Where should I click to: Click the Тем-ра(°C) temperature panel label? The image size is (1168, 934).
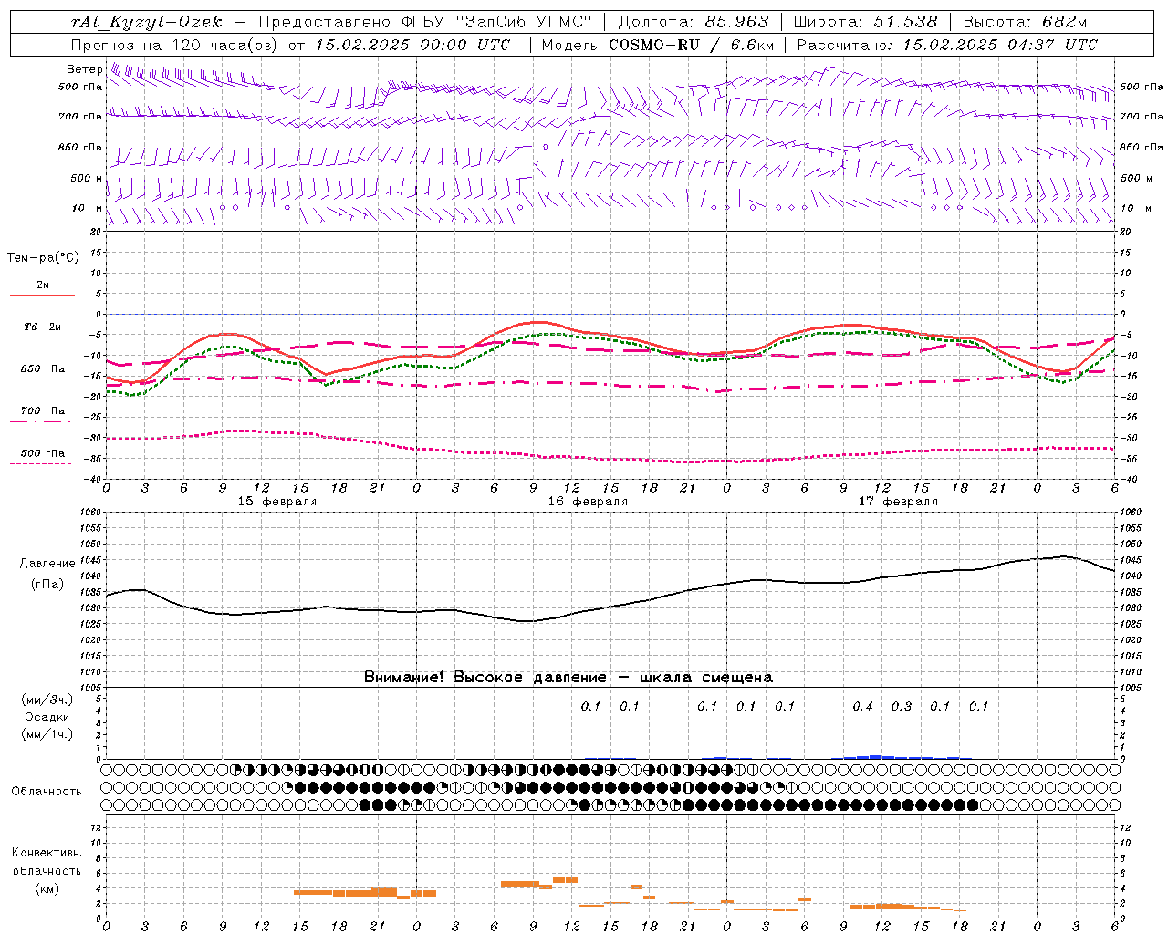point(43,258)
